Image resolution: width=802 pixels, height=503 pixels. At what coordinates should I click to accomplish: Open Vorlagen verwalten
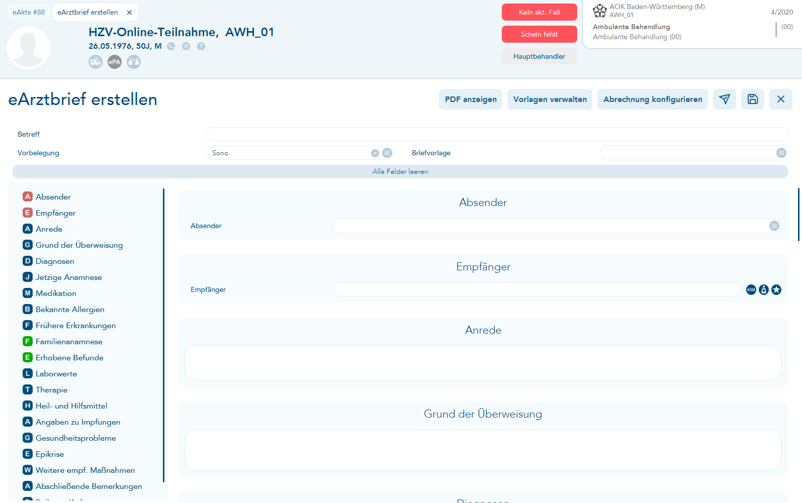(x=550, y=99)
